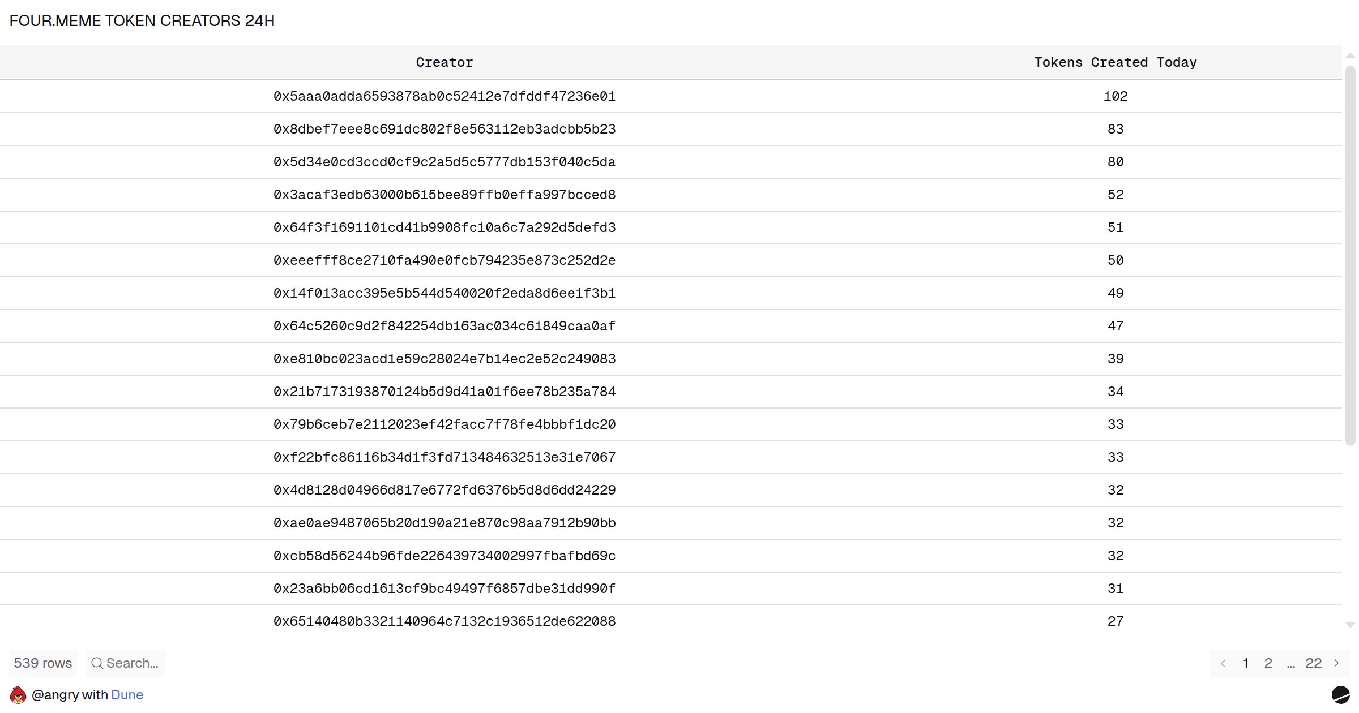Select page 1 in the pagination
The width and height of the screenshot is (1359, 713).
1246,663
